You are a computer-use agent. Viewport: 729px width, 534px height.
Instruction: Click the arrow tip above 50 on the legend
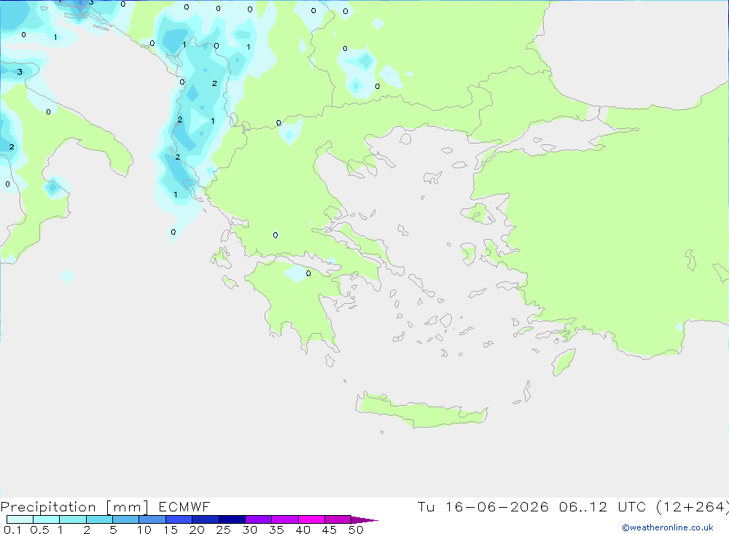[364, 519]
